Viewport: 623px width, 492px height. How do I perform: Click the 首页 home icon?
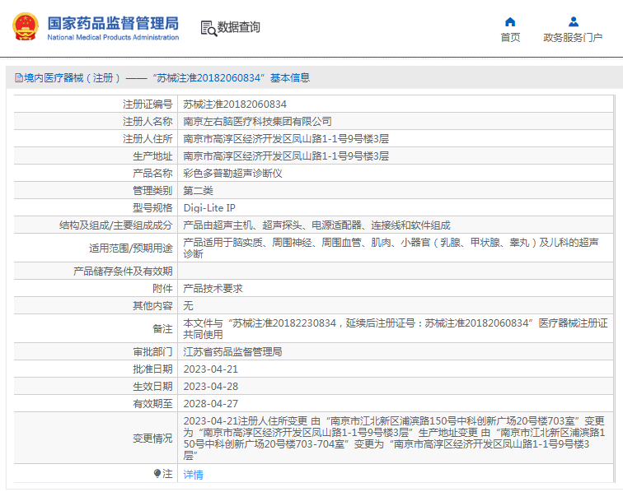510,22
